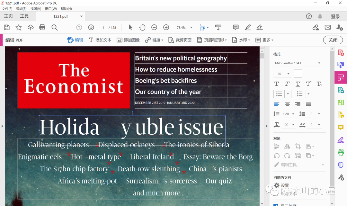This screenshot has height=206, width=347.
Task: Toggle superscript formatting
Action: 308,84
